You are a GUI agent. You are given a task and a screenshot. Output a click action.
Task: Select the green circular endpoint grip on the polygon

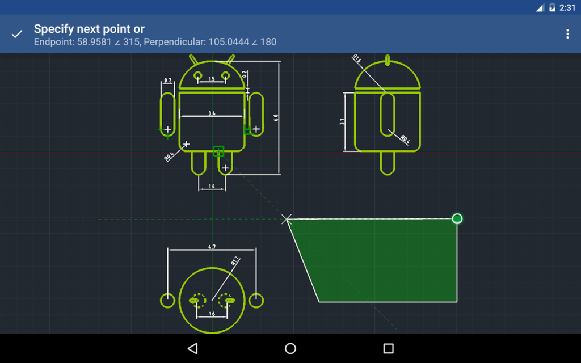click(x=457, y=218)
